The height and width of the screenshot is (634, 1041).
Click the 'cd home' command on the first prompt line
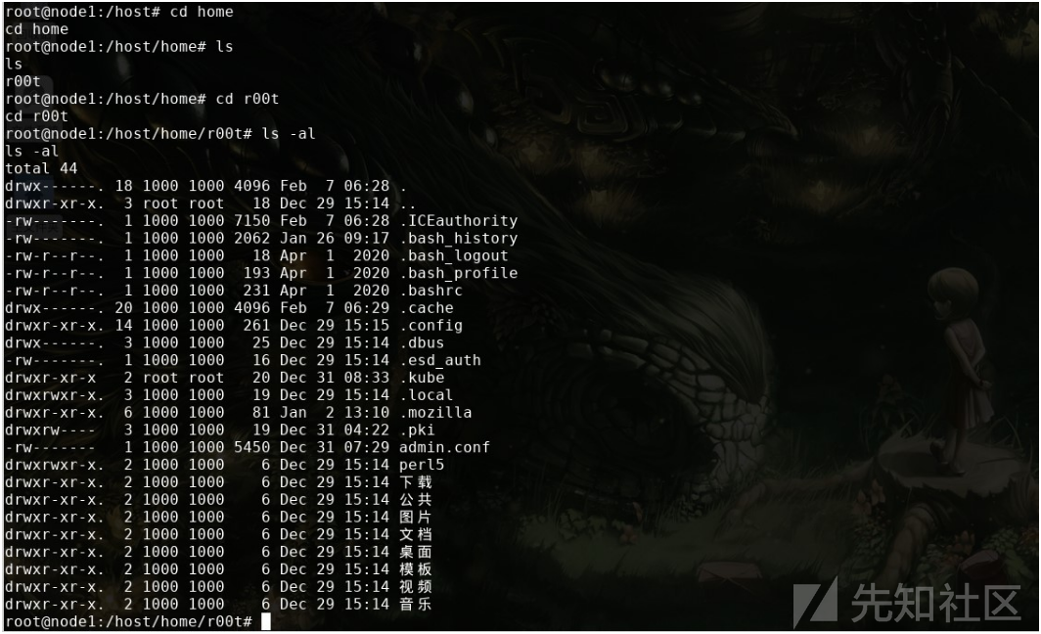tap(202, 12)
